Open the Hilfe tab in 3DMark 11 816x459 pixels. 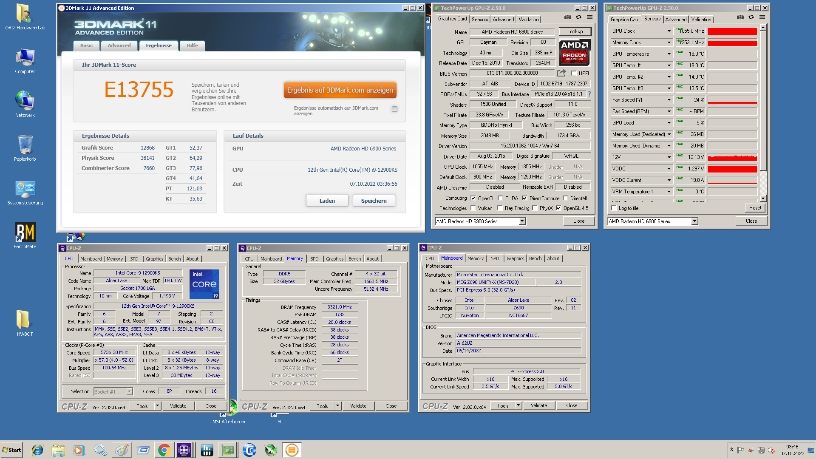click(x=192, y=46)
